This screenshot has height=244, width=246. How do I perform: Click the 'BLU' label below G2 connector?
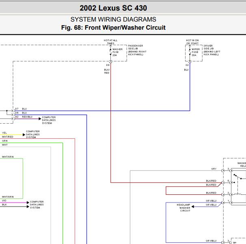coord(186,70)
